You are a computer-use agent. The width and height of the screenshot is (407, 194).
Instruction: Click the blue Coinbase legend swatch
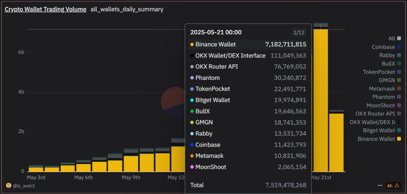pos(399,47)
